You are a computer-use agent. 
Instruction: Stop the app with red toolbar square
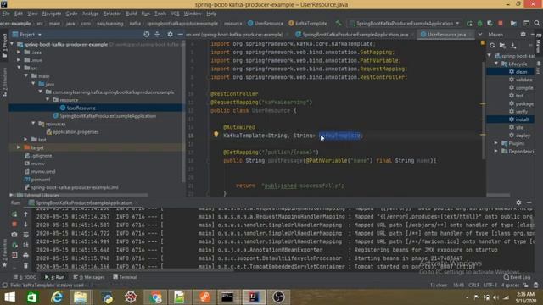click(x=501, y=23)
